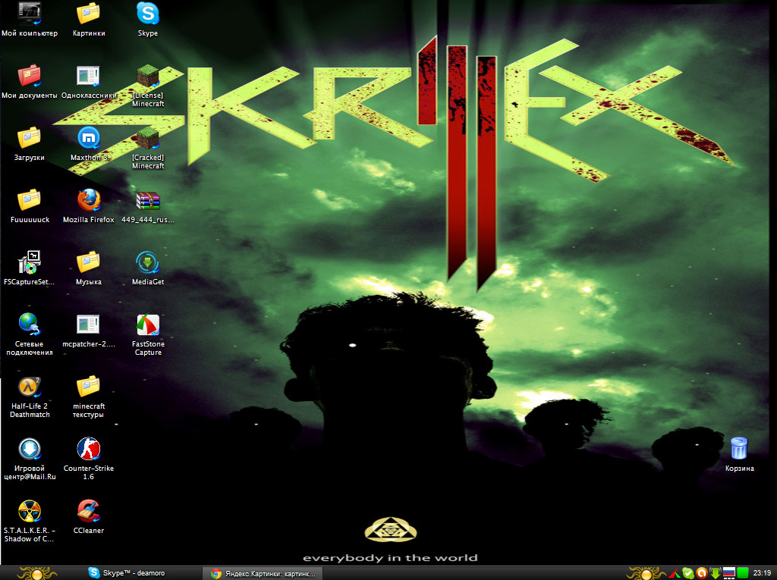Launch Counter-Strike 1.6

pos(89,459)
